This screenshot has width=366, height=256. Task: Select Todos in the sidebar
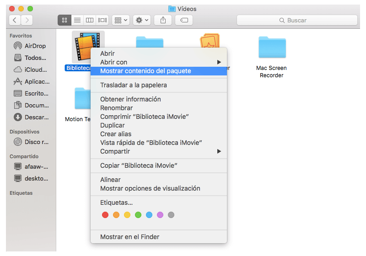click(30, 58)
